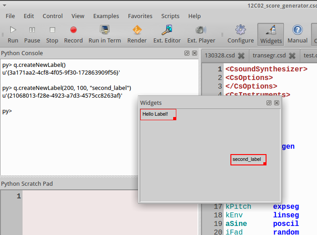Screen dimensions: 317x235
Task: Switch to the transegr.csd tab
Action: (269, 55)
